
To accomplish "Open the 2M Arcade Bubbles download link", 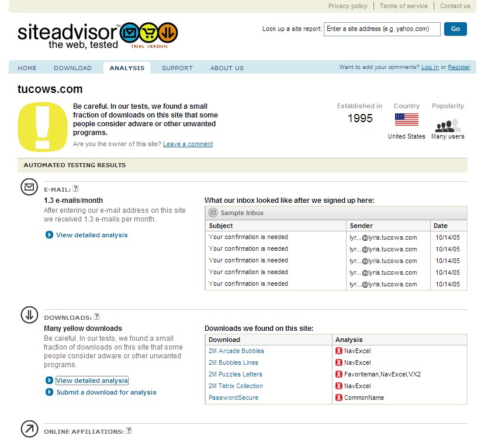I will pos(236,351).
